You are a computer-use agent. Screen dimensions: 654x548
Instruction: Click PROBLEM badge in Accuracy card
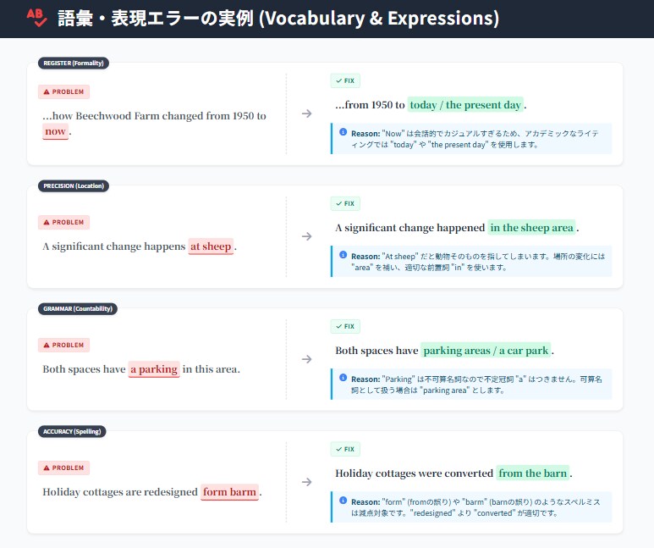point(63,468)
